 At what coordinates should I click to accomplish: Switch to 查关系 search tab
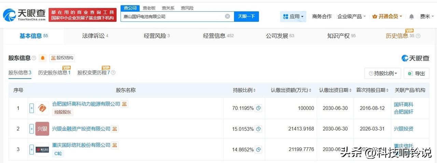168,8
